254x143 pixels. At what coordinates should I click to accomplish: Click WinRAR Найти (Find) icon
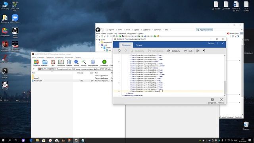point(76,63)
